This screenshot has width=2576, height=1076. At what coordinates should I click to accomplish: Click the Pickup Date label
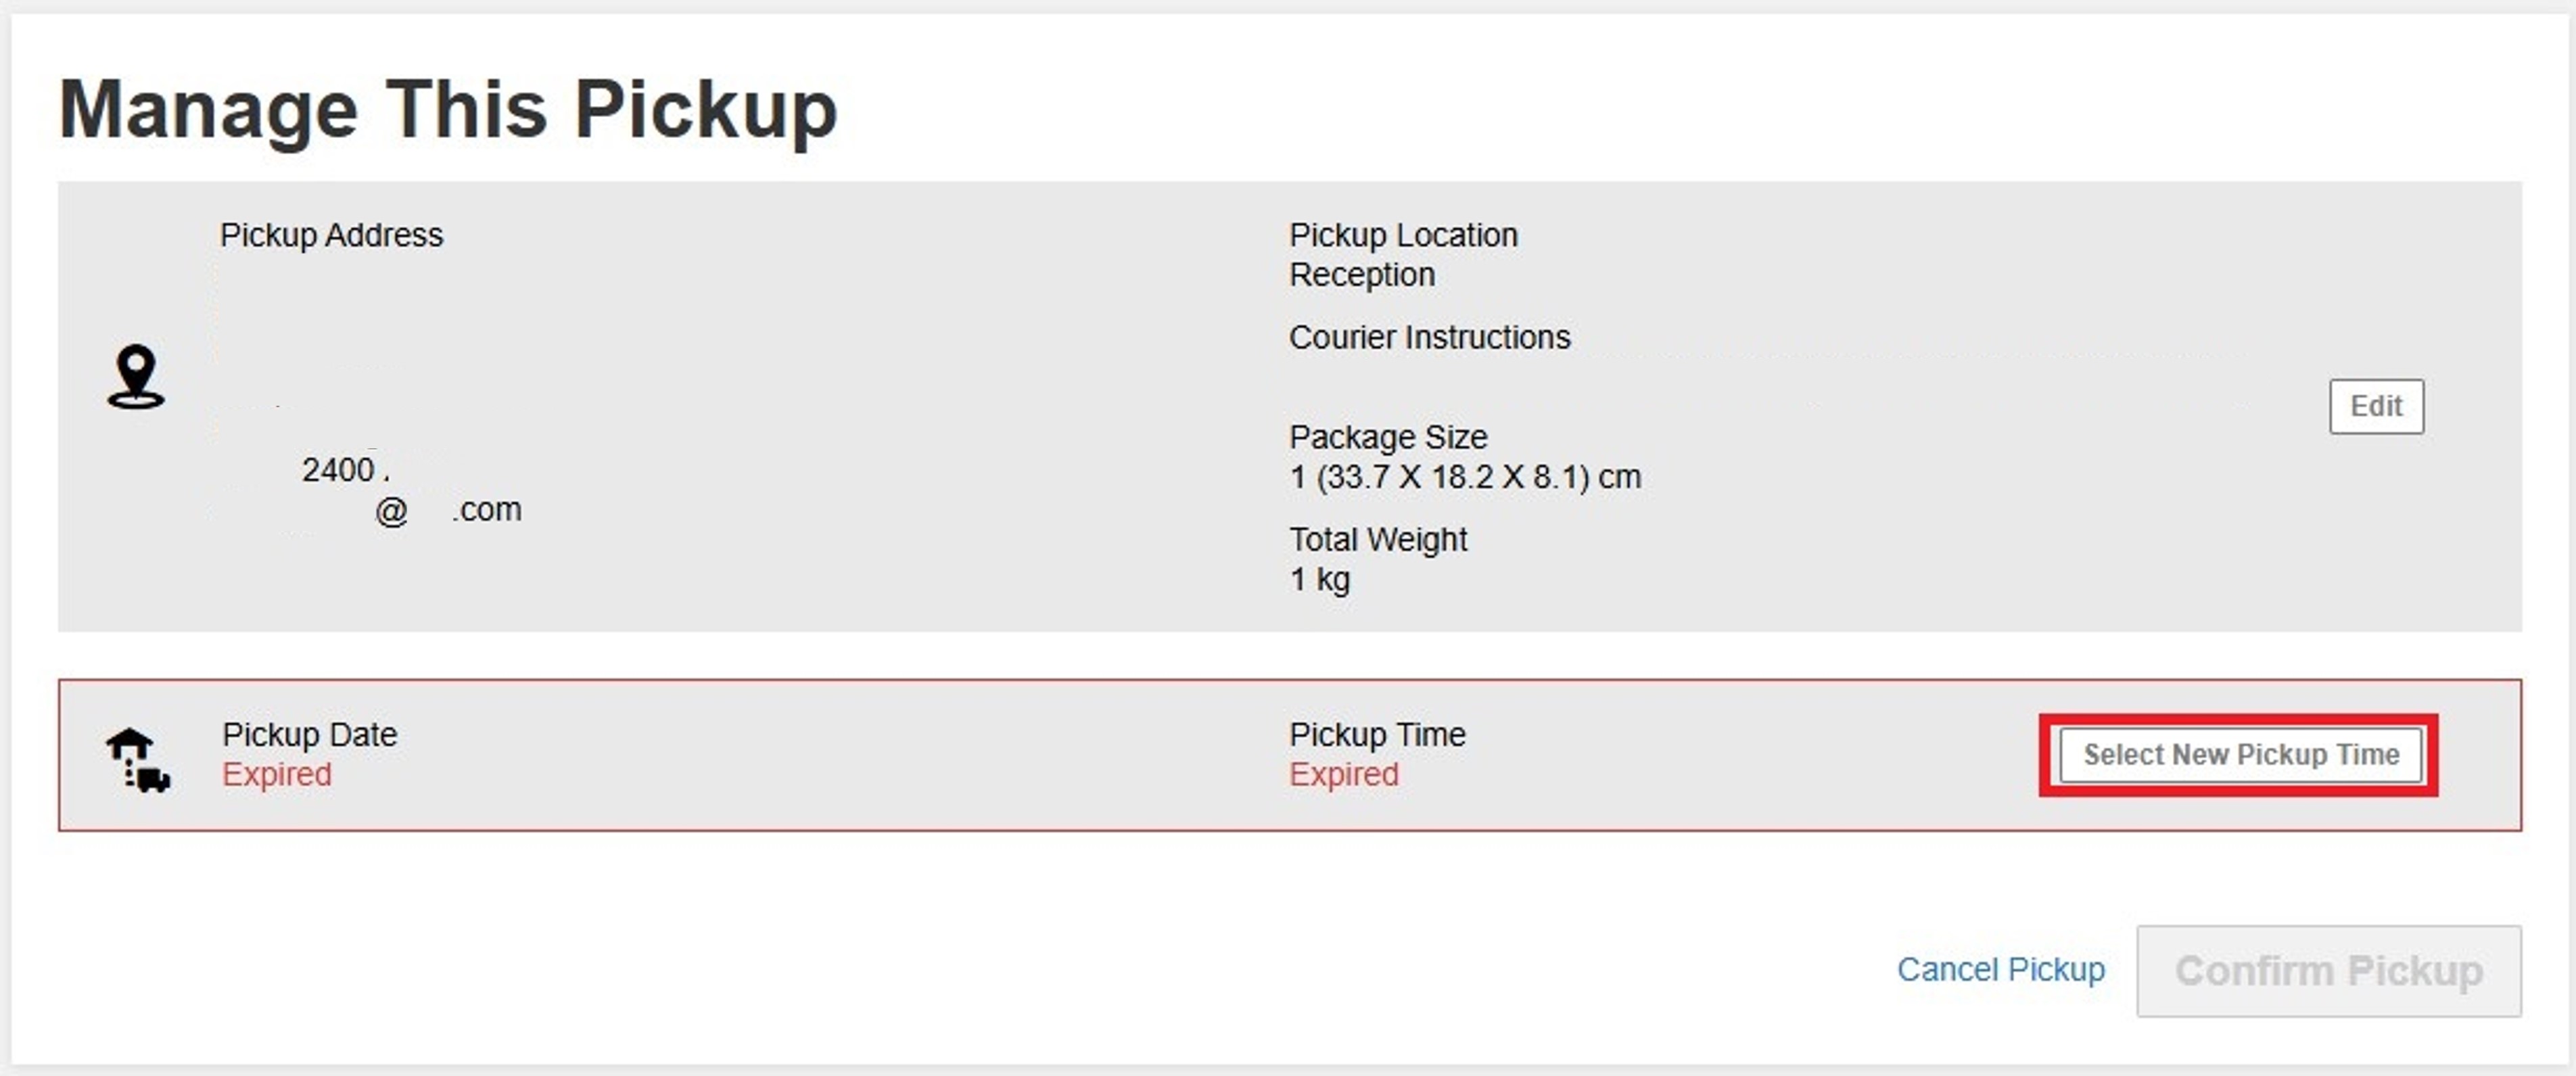(x=309, y=735)
